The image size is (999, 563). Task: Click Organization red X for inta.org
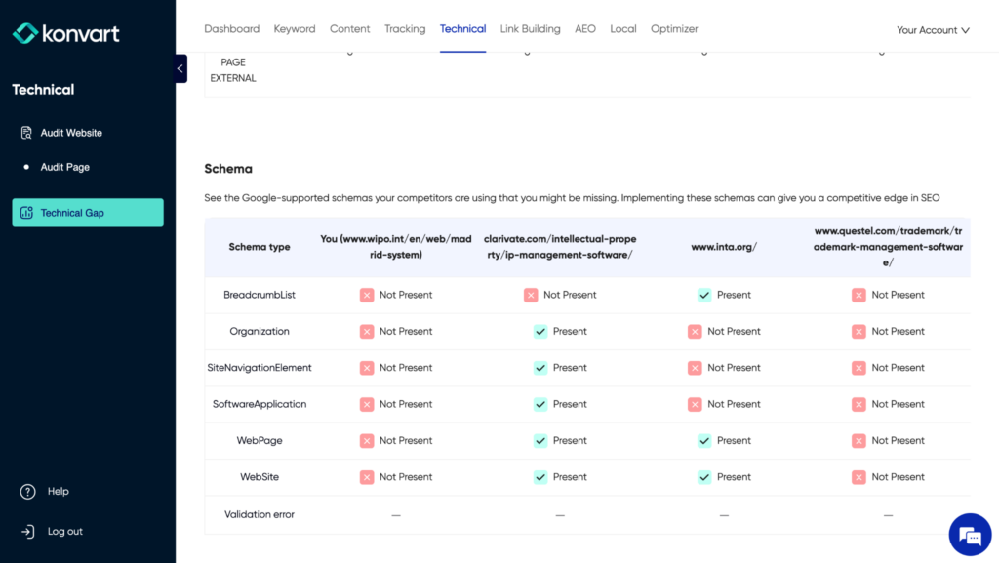coord(695,331)
